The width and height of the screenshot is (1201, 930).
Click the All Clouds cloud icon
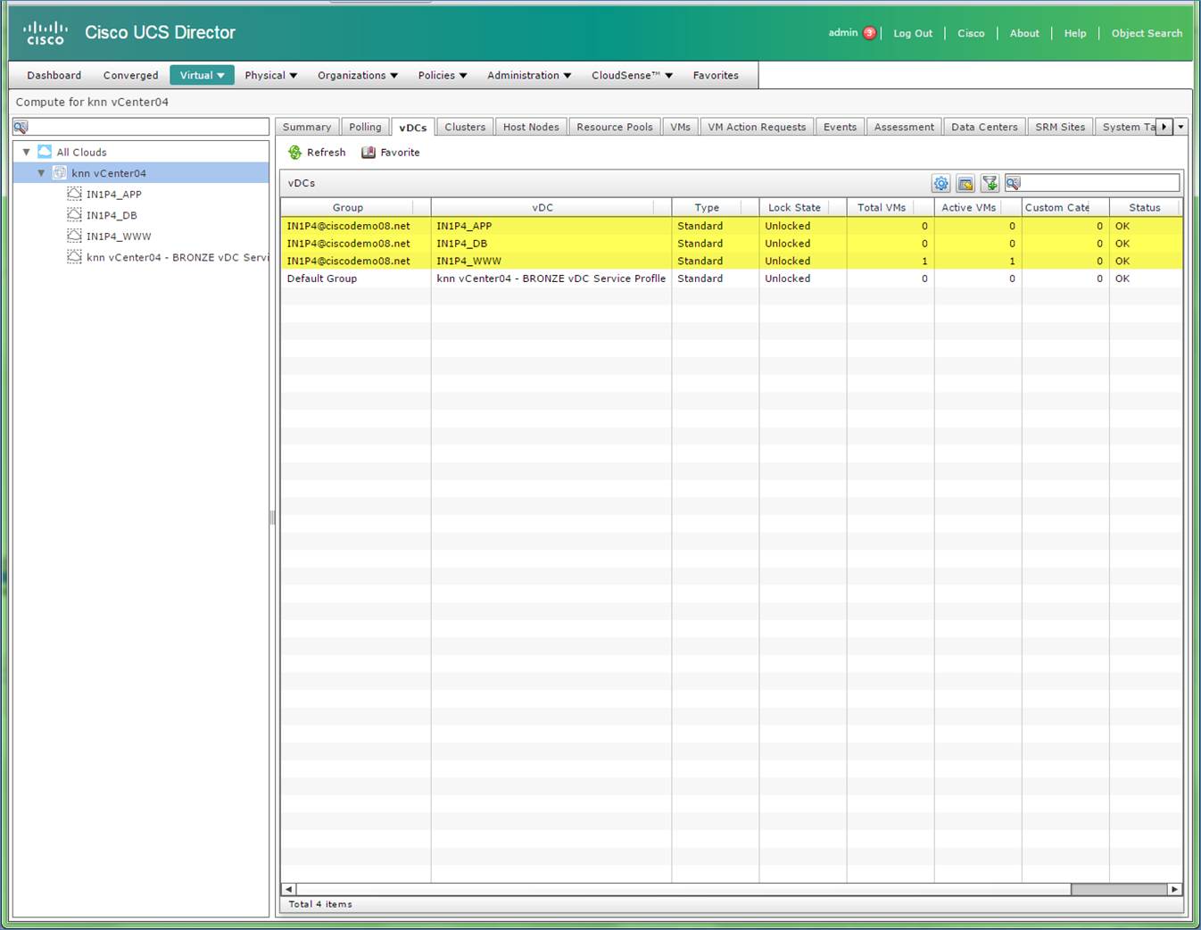click(45, 152)
